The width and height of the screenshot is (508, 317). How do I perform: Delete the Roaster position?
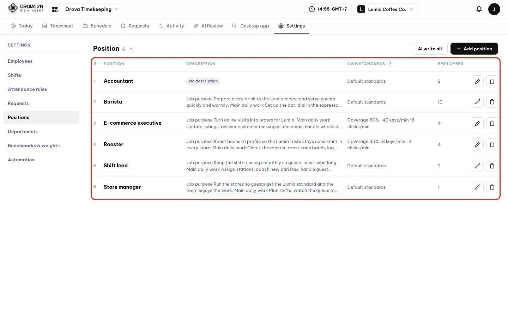(x=492, y=144)
